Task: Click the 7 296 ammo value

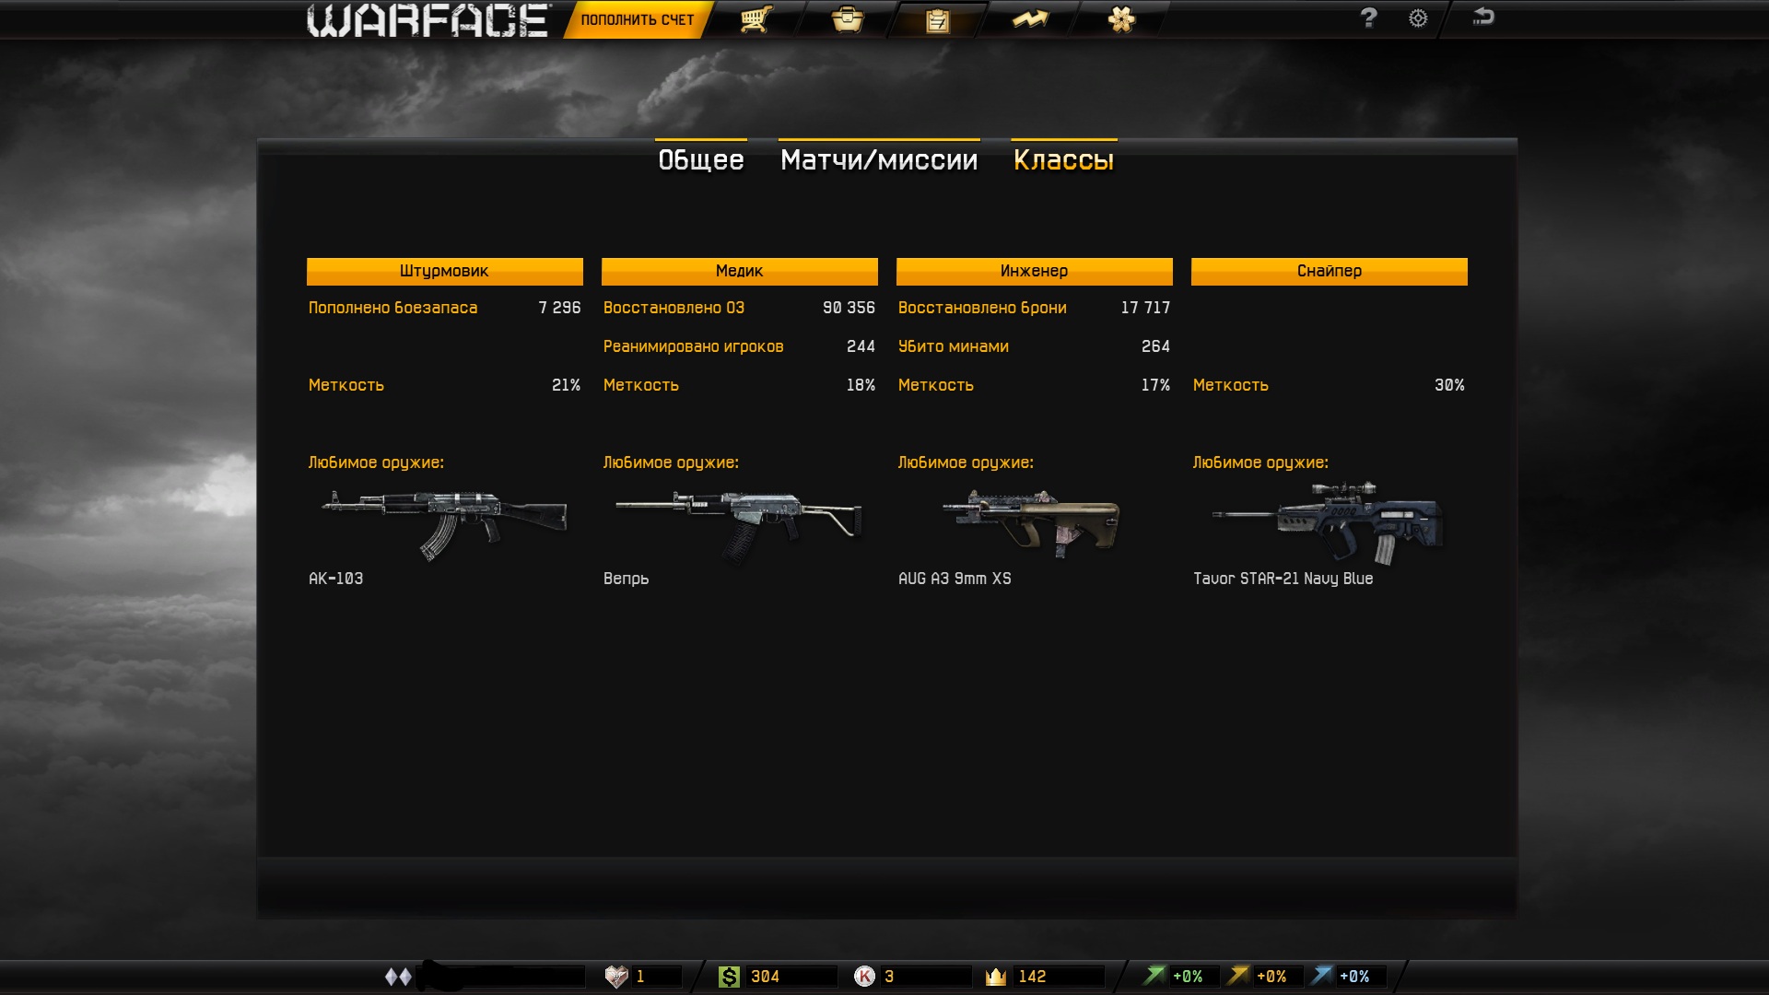Action: (x=559, y=308)
